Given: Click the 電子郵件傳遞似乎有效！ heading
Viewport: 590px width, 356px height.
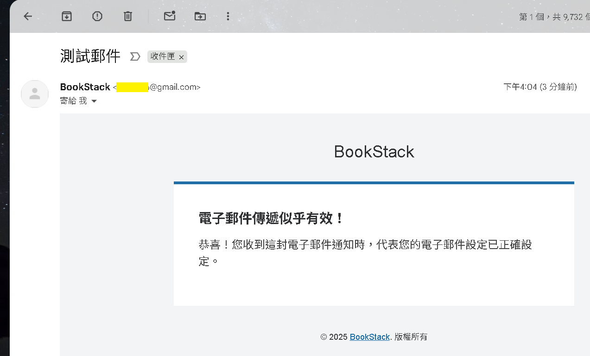Looking at the screenshot, I should click(272, 219).
